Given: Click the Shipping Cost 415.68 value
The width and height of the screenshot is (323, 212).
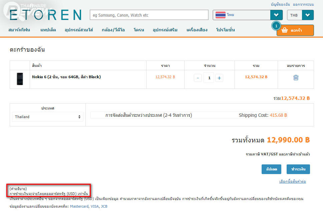Looking at the screenshot, I should pyautogui.click(x=278, y=115).
